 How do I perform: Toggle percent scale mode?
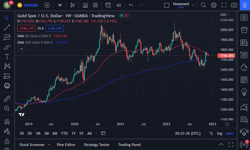[211, 133]
